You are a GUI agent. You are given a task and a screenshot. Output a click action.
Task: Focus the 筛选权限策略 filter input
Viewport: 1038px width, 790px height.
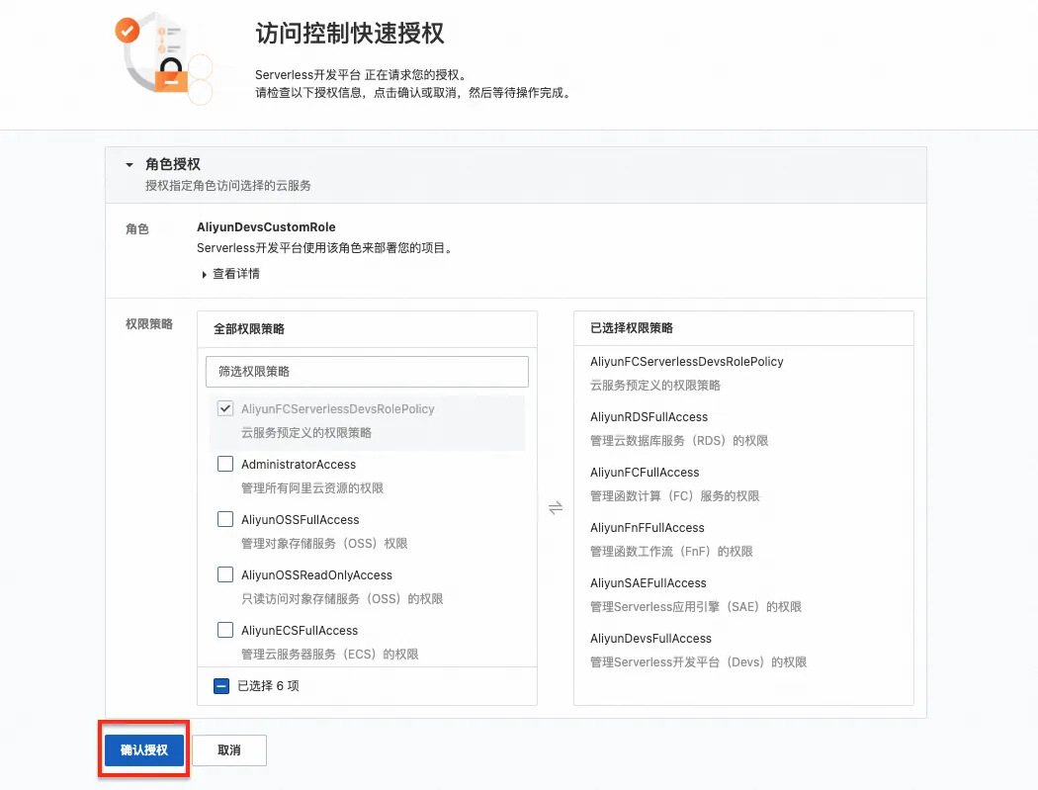[x=367, y=372]
